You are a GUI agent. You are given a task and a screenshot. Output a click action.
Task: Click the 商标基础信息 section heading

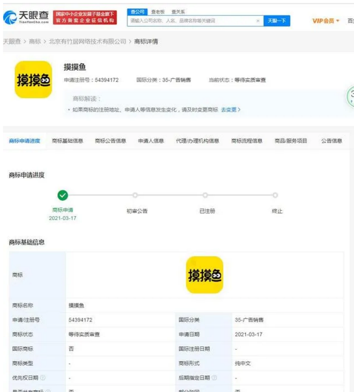pos(27,242)
